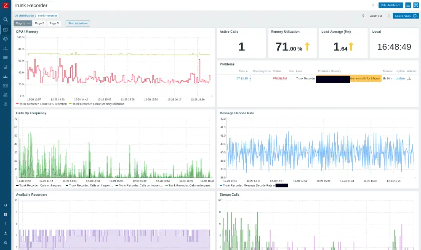Open the search icon in sidebar
This screenshot has width=421, height=250.
click(x=5, y=19)
